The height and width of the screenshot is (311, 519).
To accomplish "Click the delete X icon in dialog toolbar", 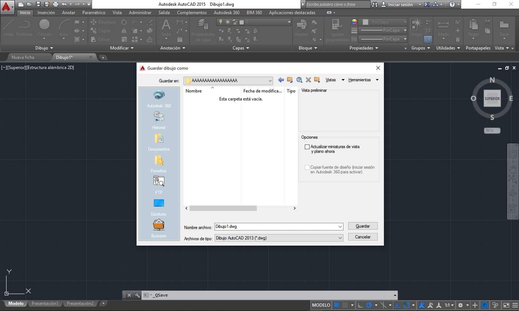I will click(308, 80).
